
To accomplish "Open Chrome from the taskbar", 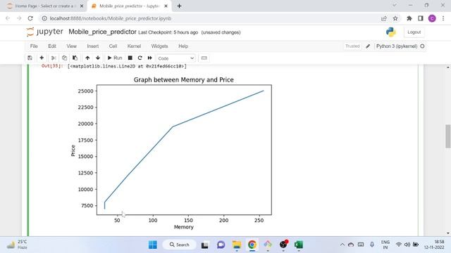I will 252,245.
